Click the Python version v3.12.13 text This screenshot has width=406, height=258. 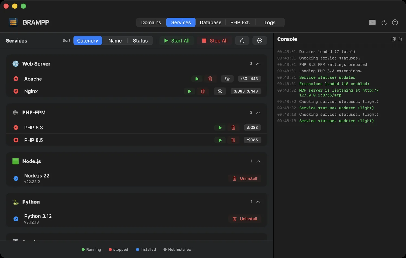point(31,222)
